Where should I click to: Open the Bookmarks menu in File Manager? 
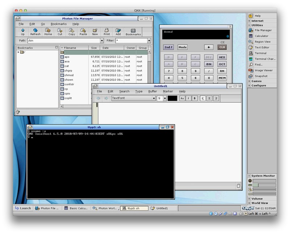pyautogui.click(x=58, y=24)
